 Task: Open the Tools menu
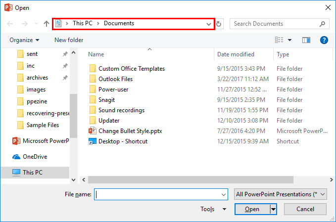[x=213, y=209]
